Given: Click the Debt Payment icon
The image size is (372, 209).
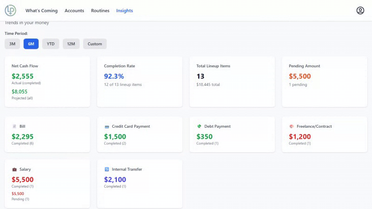Looking at the screenshot, I should pos(199,126).
